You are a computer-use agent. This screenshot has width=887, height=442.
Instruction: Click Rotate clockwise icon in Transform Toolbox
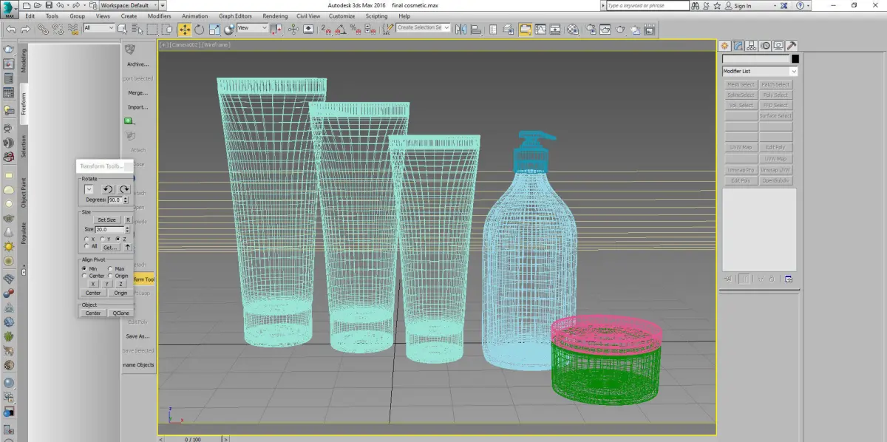coord(124,189)
